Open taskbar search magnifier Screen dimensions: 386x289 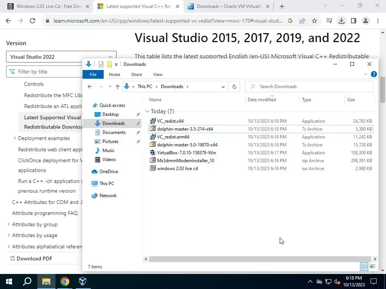click(x=27, y=281)
